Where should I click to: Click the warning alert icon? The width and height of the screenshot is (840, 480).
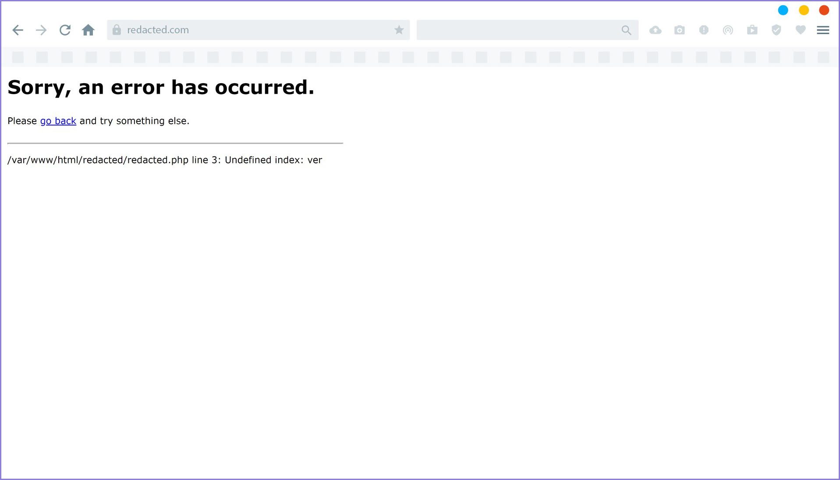704,30
